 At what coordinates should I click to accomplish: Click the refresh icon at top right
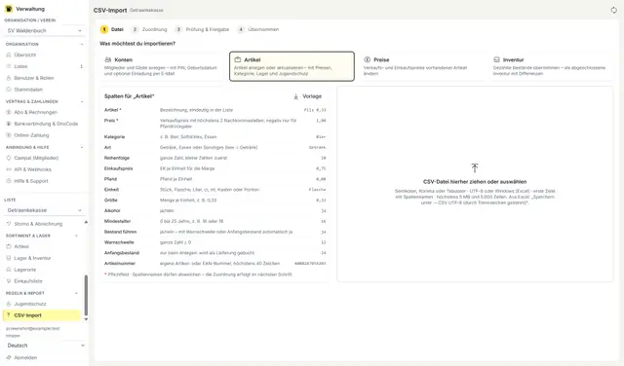[613, 11]
